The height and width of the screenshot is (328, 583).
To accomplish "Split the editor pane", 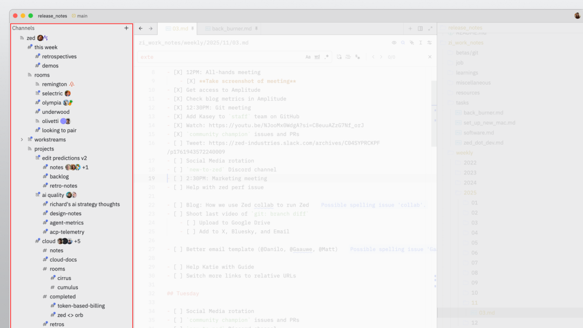I will pyautogui.click(x=420, y=29).
